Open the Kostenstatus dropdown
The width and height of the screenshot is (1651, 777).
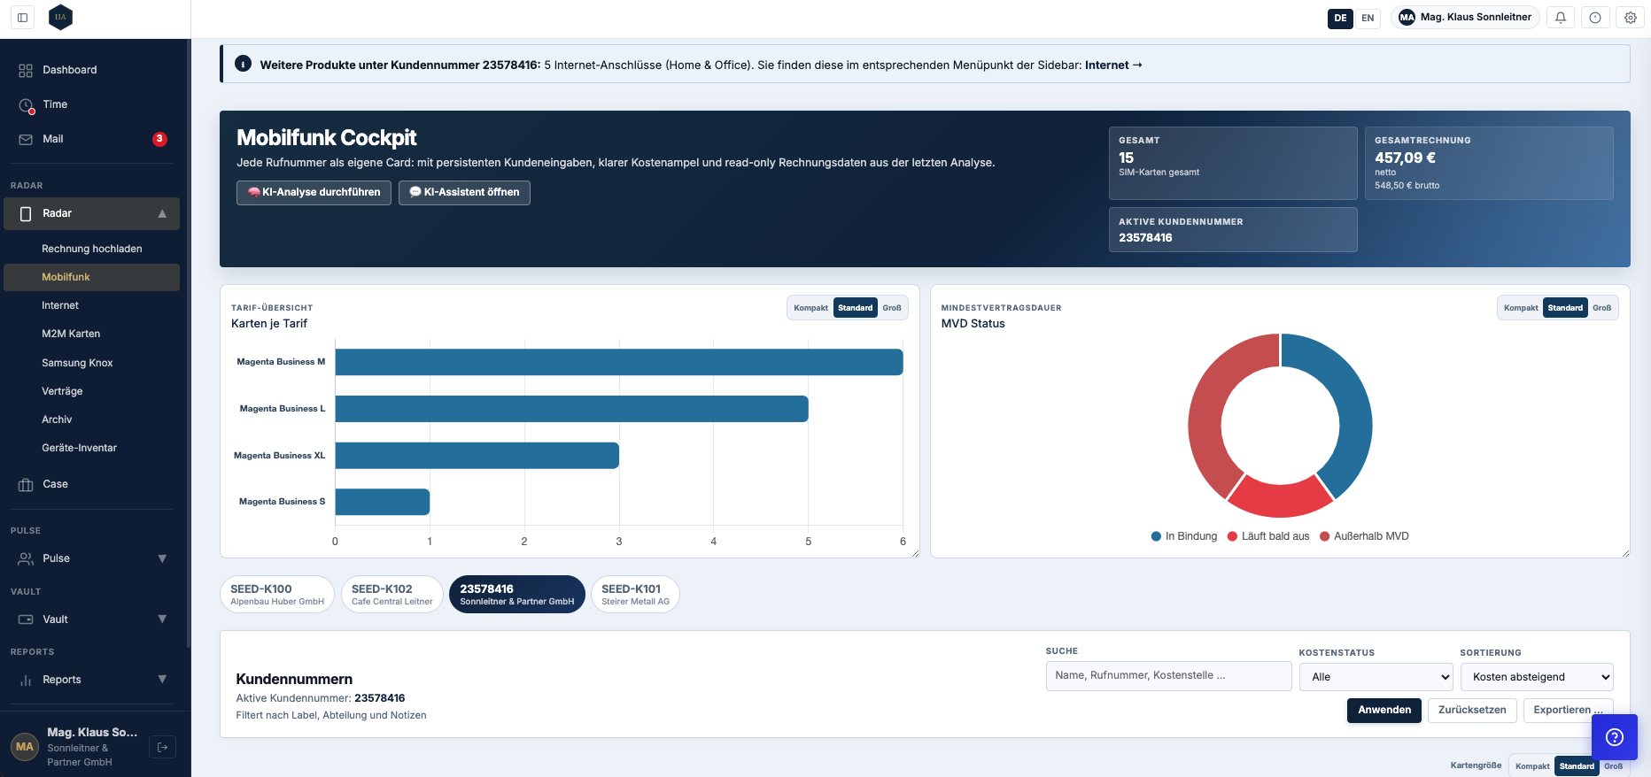tap(1376, 677)
